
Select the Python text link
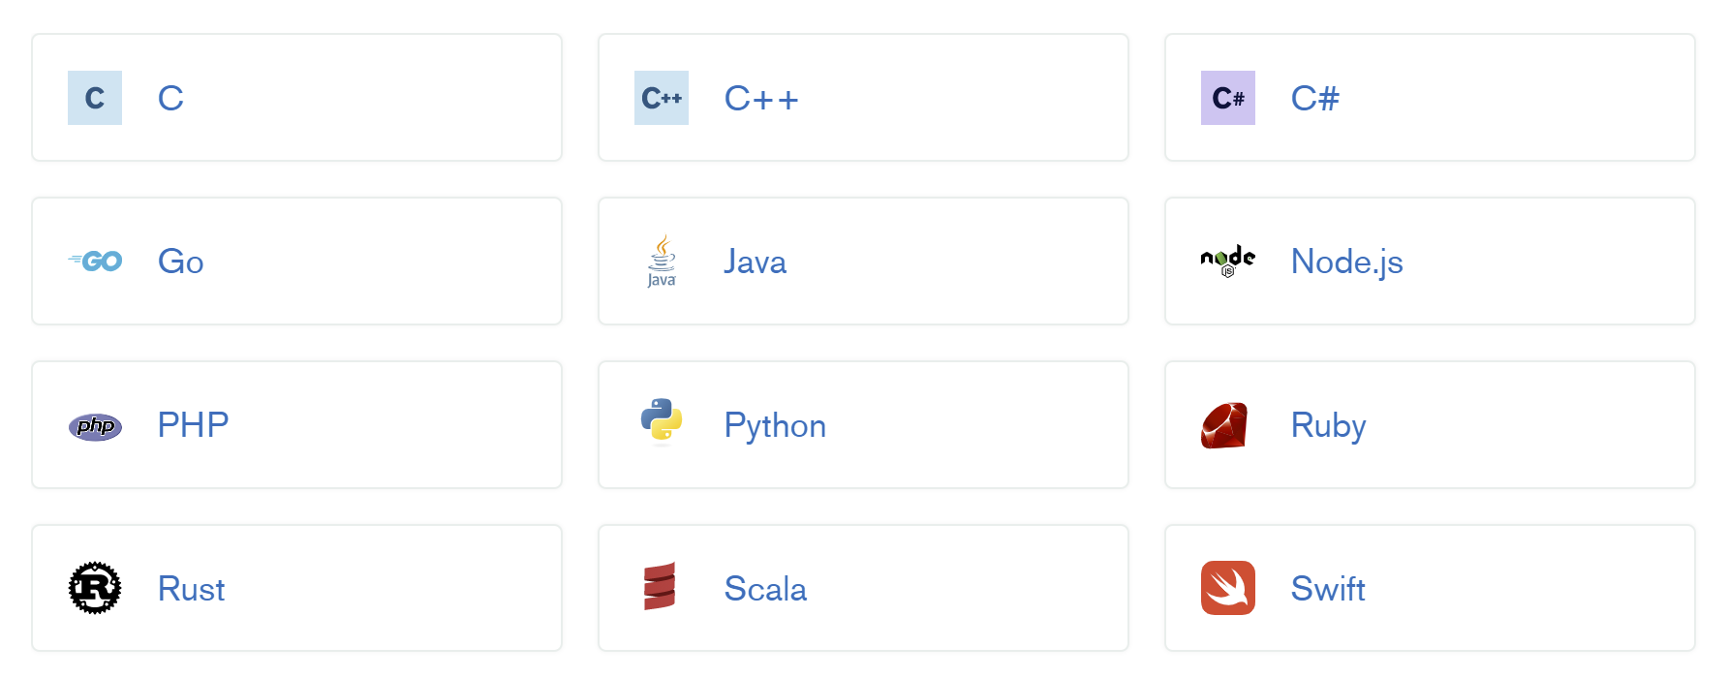pos(775,426)
